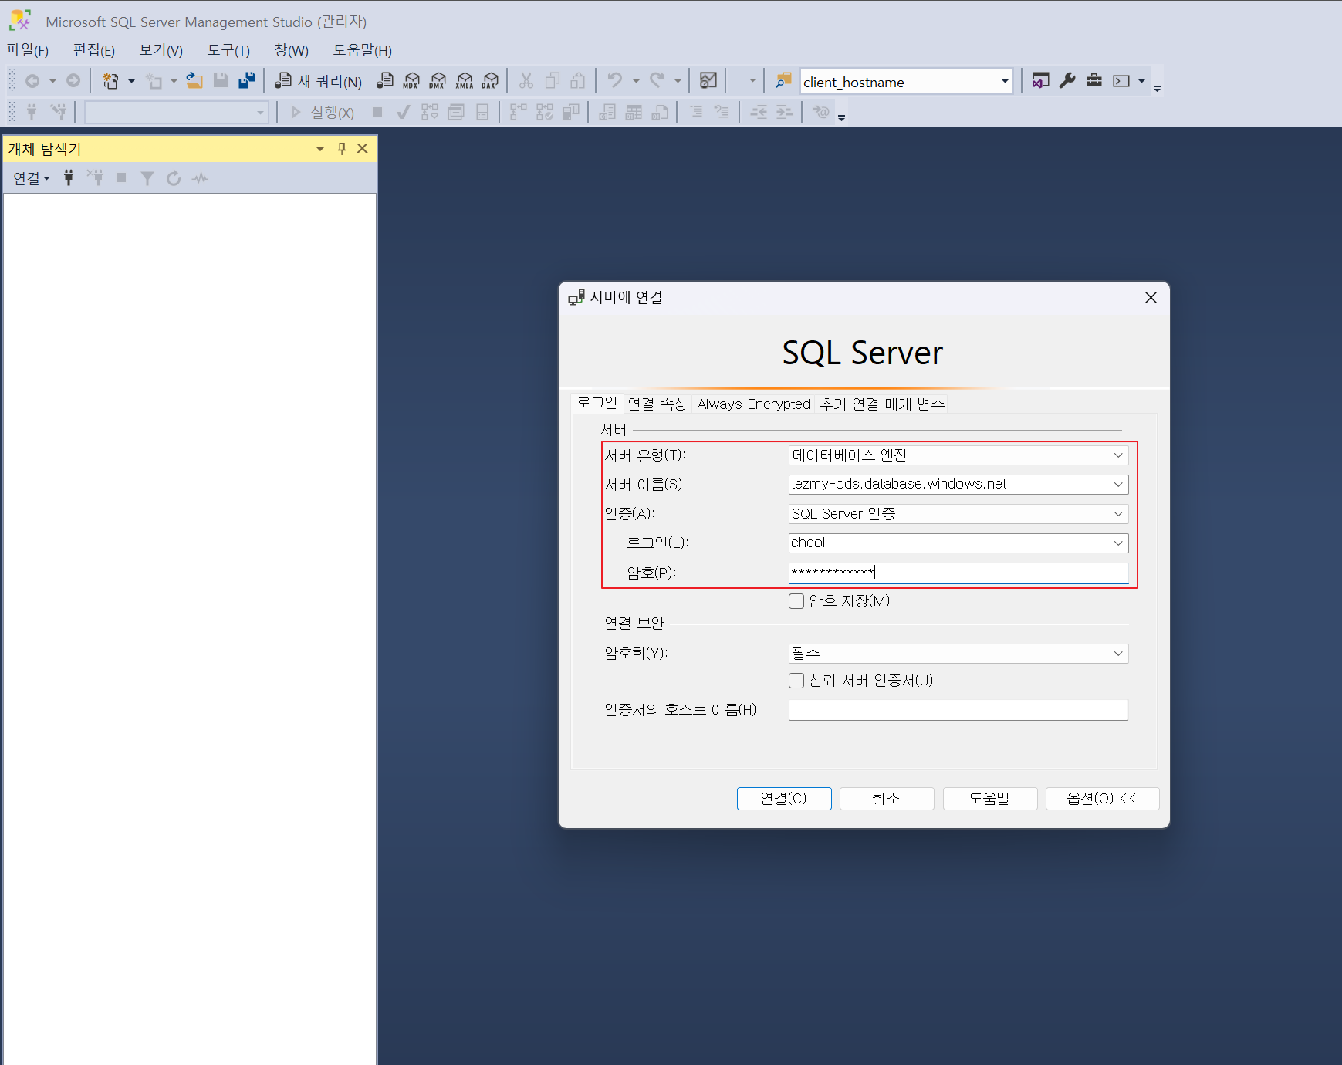Click the Connect plug icon in Object Explorer
This screenshot has width=1342, height=1065.
tap(69, 177)
